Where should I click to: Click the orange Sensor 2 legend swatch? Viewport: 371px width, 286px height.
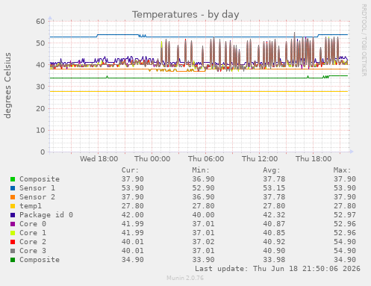point(13,197)
